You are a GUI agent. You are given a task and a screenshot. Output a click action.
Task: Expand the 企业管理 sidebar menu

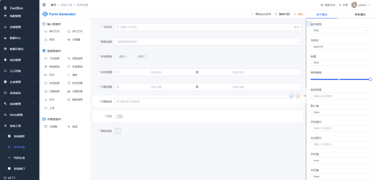19,82
